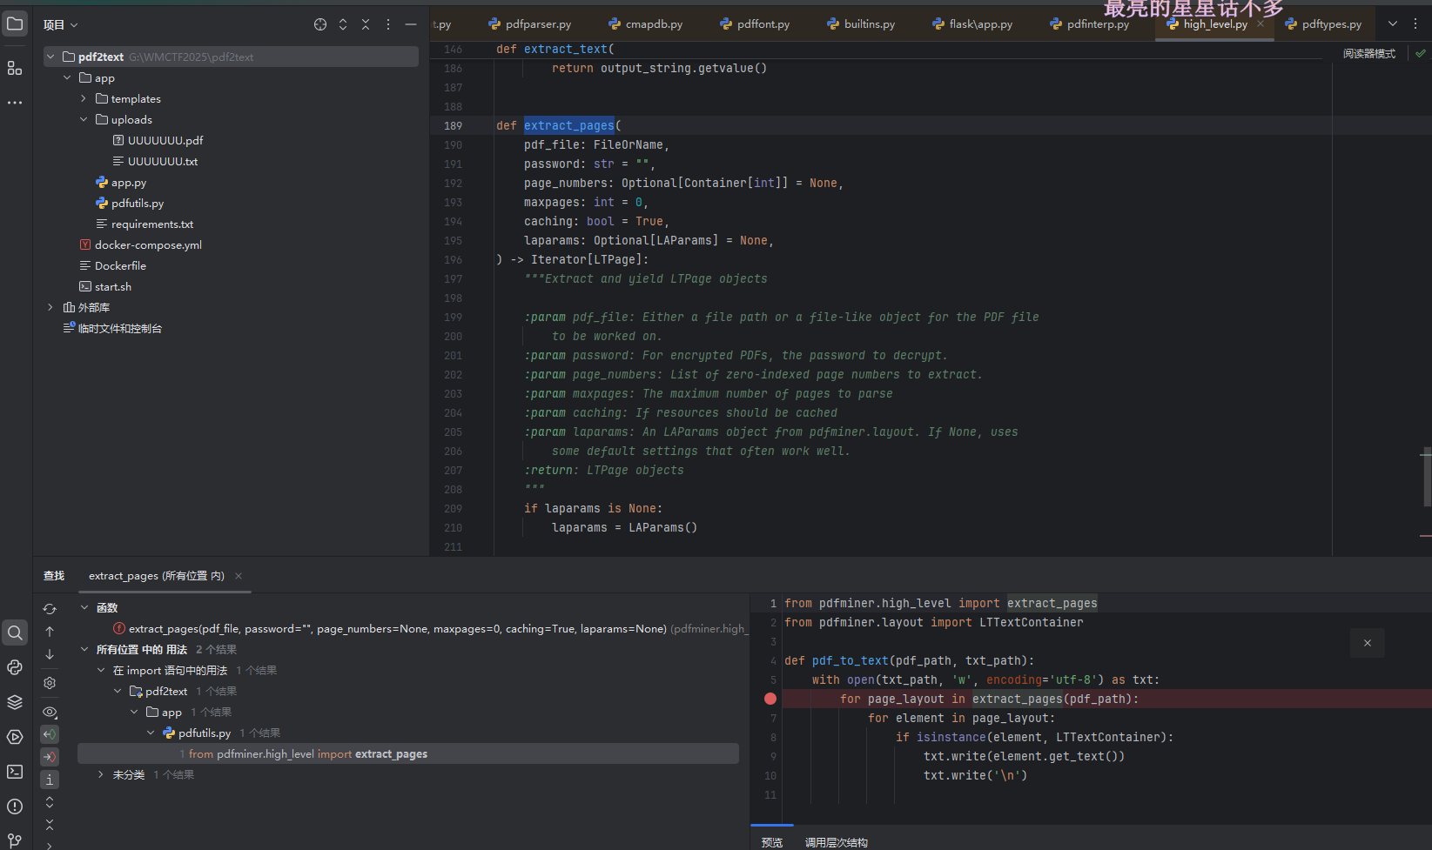
Task: Click Expand Selected in project panel header
Action: point(343,24)
